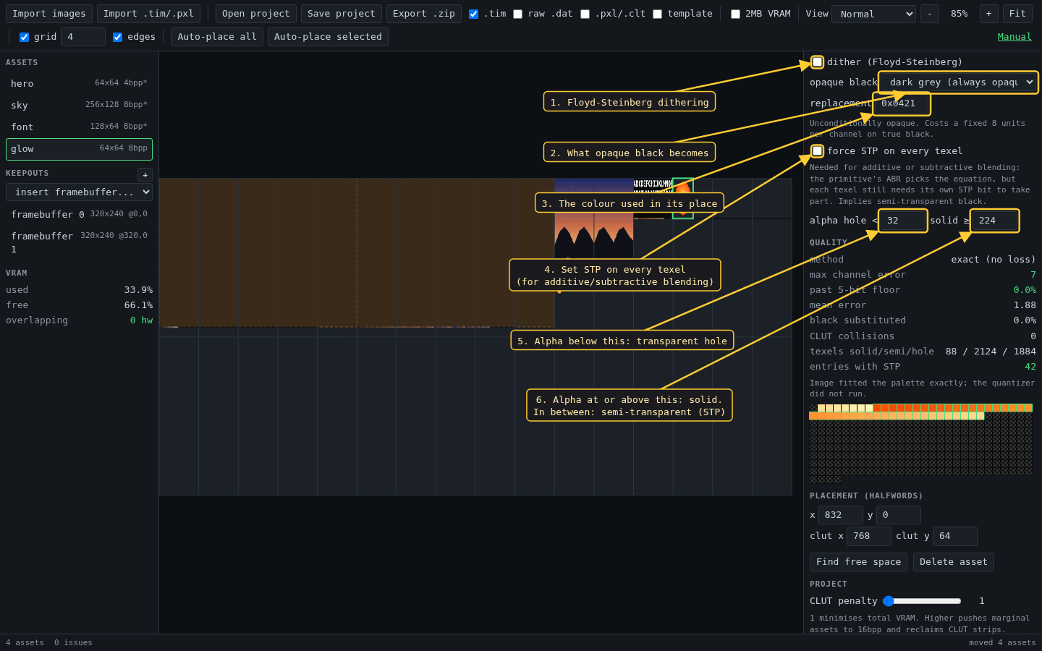Click Find free space button
1042x651 pixels.
coord(858,562)
